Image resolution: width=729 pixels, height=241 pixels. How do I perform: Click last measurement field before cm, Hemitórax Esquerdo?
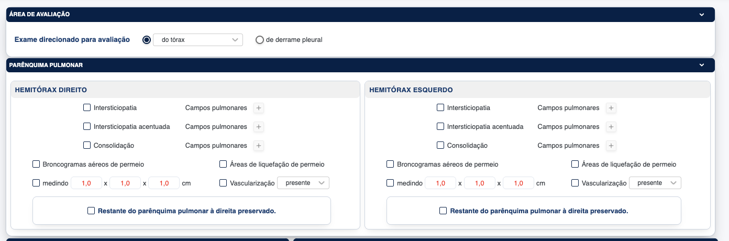coord(518,183)
